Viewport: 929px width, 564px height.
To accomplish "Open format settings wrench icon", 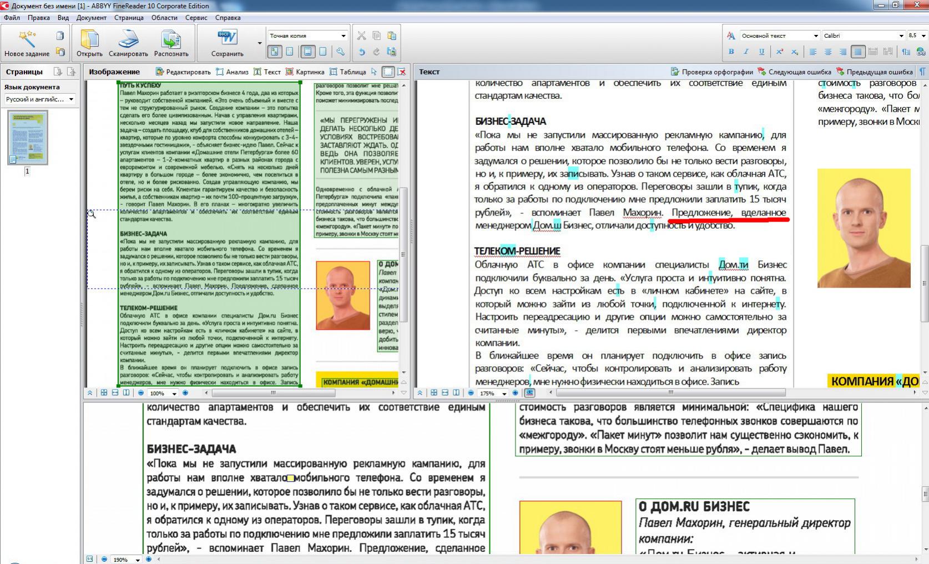I will pyautogui.click(x=340, y=52).
